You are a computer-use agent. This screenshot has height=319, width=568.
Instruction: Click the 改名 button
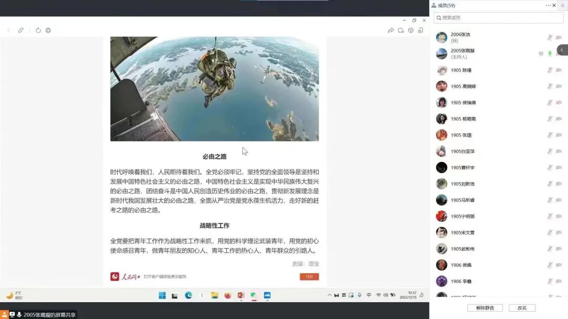(522, 308)
